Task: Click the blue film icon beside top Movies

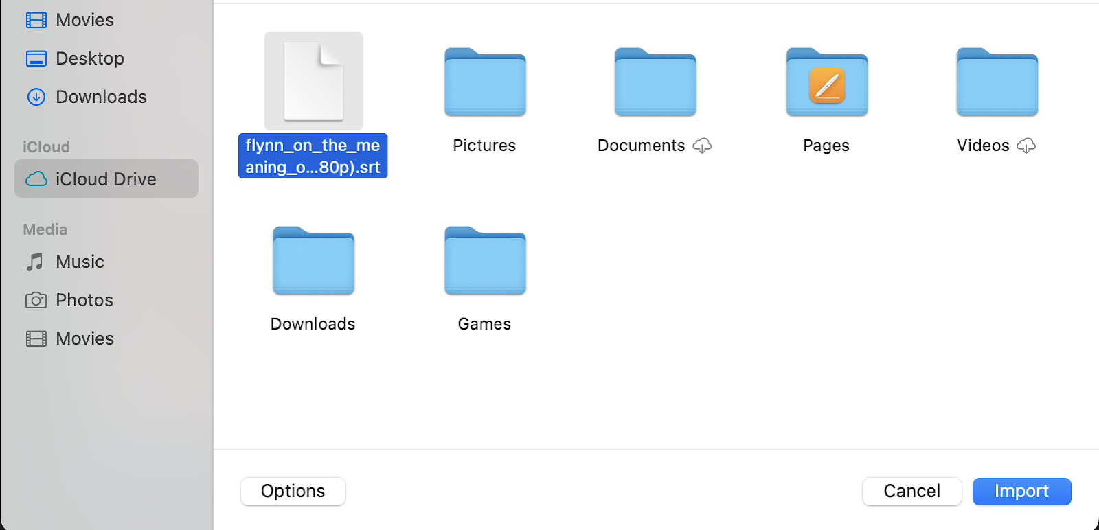Action: (x=36, y=20)
